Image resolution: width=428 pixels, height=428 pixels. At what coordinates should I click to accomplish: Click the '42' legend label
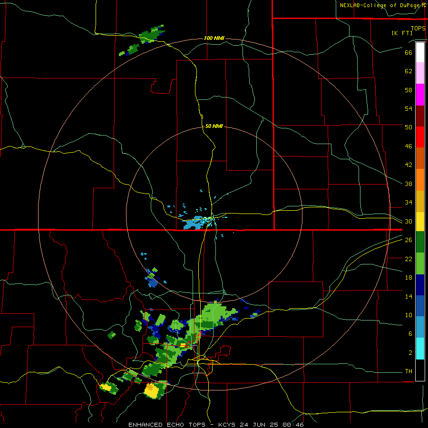coord(409,165)
